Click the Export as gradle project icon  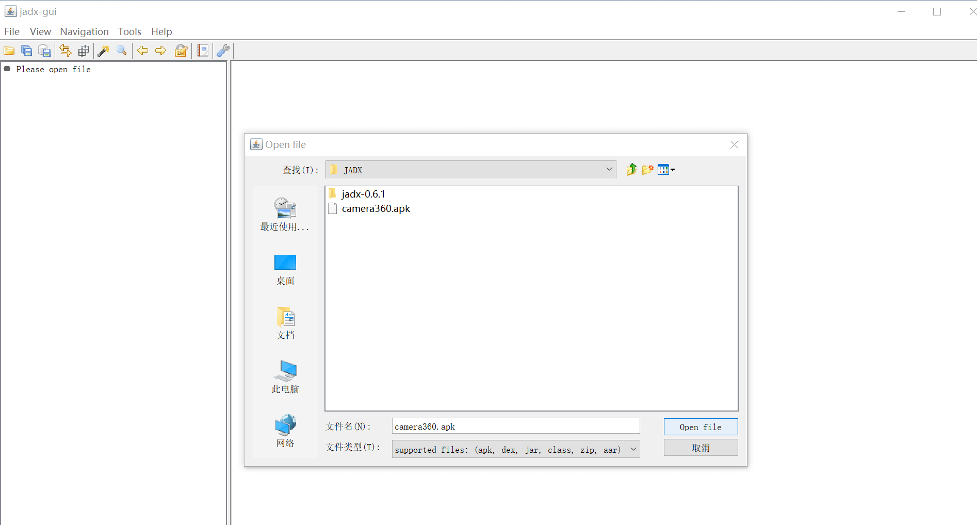(45, 51)
